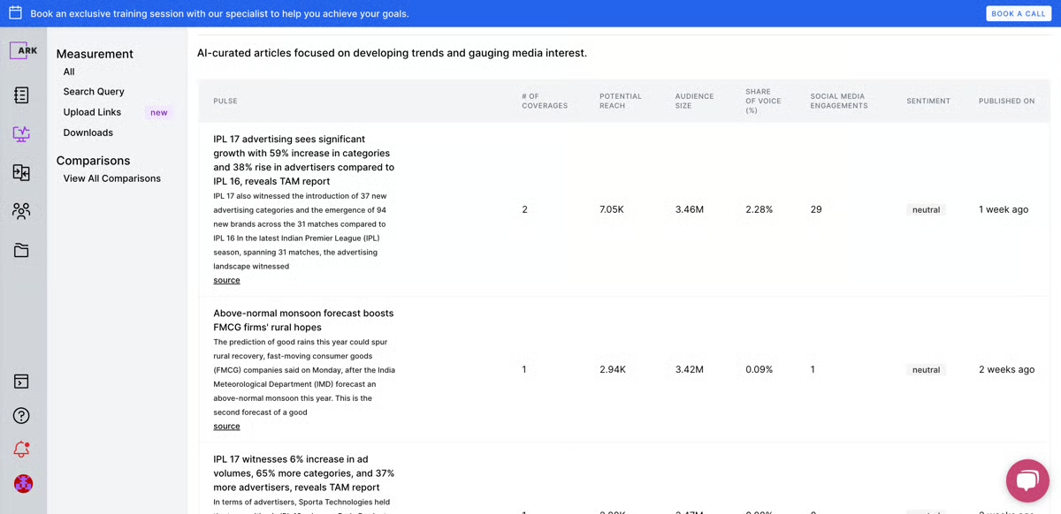This screenshot has height=514, width=1061.
Task: Open source link for monsoon forecast article
Action: pos(226,426)
